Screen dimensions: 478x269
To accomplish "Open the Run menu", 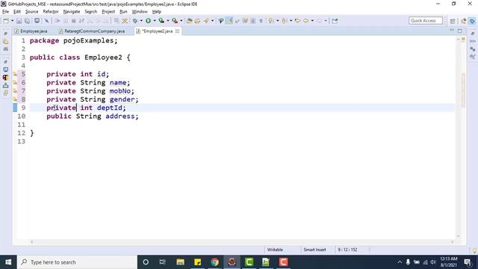I will tap(123, 12).
